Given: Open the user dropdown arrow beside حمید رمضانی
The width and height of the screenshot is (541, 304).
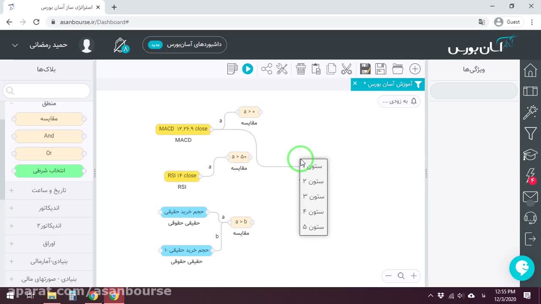Looking at the screenshot, I should [x=15, y=45].
